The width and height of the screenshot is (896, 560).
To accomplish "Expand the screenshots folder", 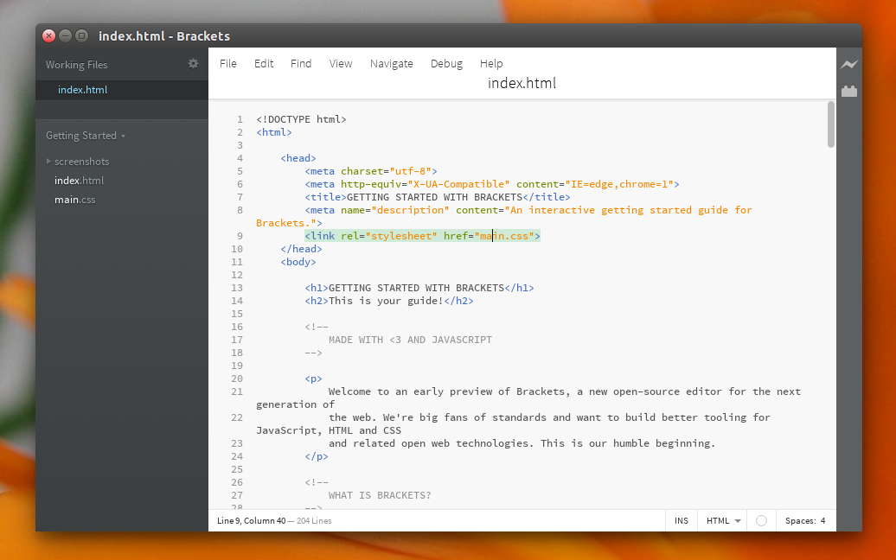I will tap(49, 161).
